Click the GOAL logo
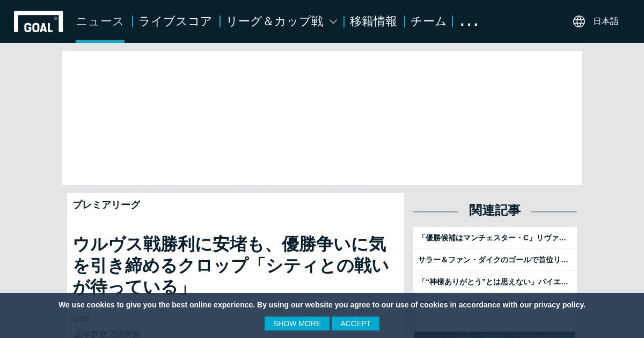The width and height of the screenshot is (644, 338). coord(38,21)
